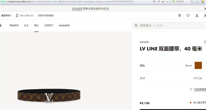Open the 新品系列 menu
The width and height of the screenshot is (206, 110).
[x=14, y=25]
